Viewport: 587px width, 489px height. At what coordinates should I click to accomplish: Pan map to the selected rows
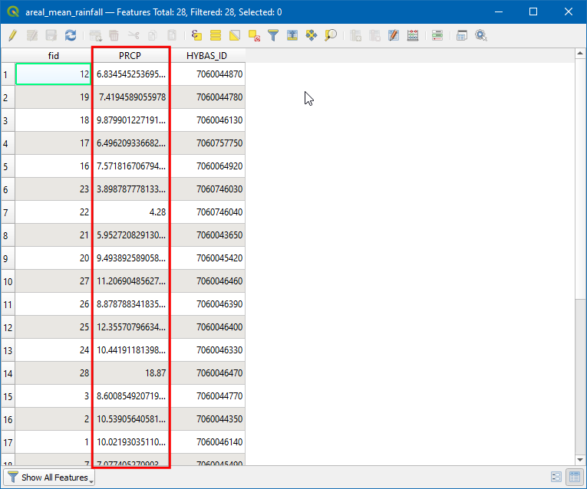[312, 35]
